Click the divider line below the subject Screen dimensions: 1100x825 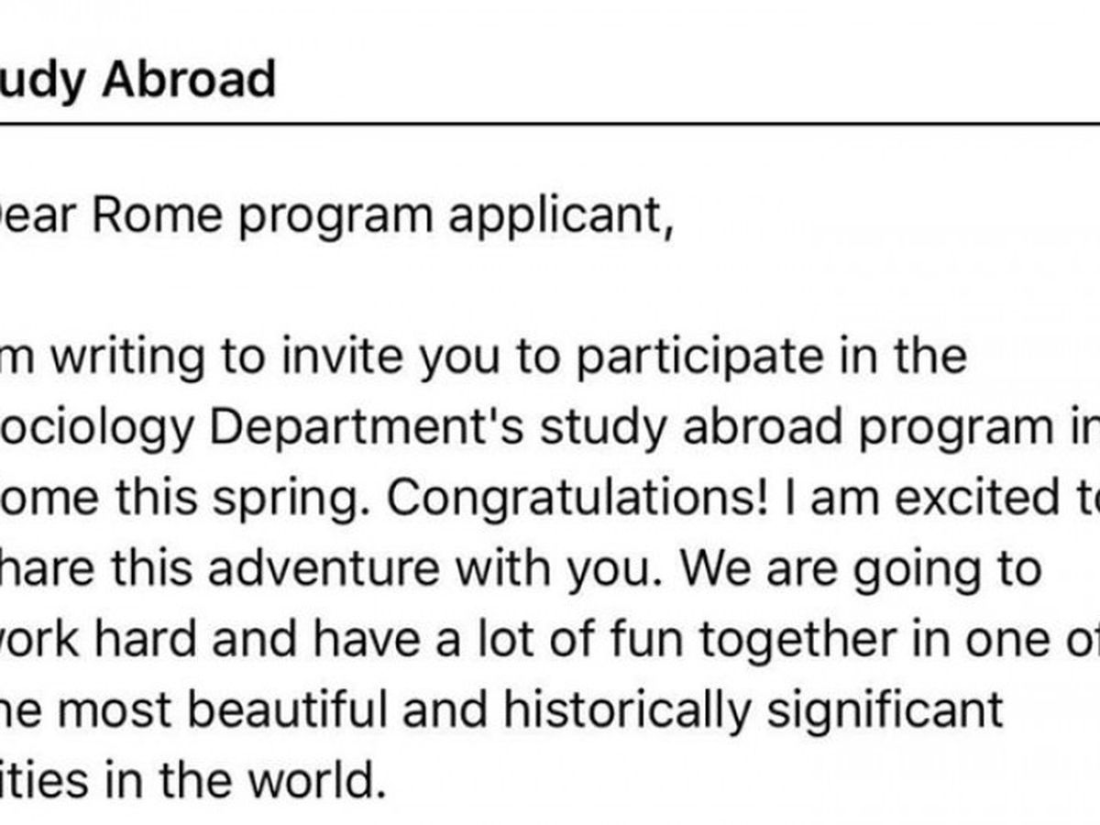click(x=550, y=123)
